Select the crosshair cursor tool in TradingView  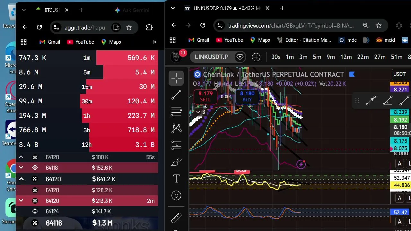coord(176,78)
